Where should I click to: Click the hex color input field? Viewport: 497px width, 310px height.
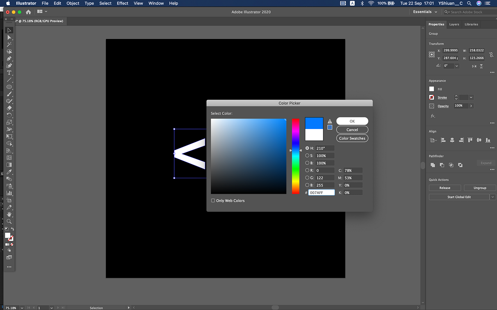[x=321, y=193]
